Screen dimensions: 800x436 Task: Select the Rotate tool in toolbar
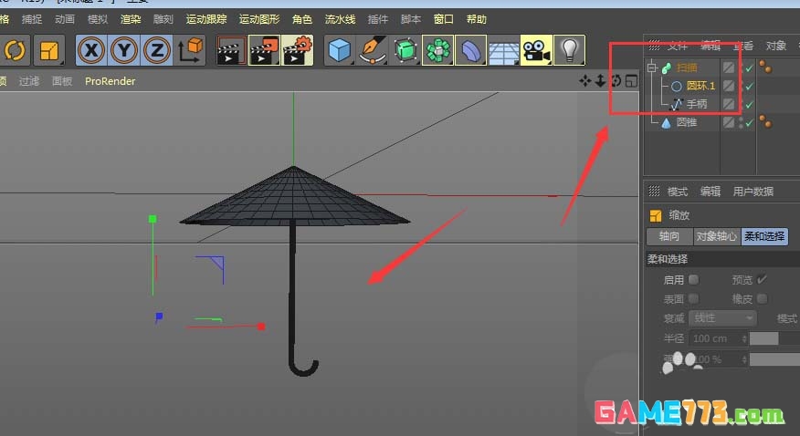(15, 50)
